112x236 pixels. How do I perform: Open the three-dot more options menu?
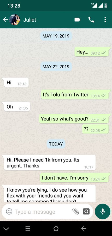point(105,20)
